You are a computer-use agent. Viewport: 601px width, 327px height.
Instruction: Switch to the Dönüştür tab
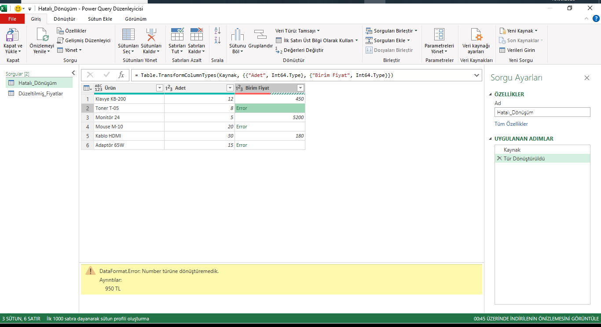pyautogui.click(x=65, y=19)
